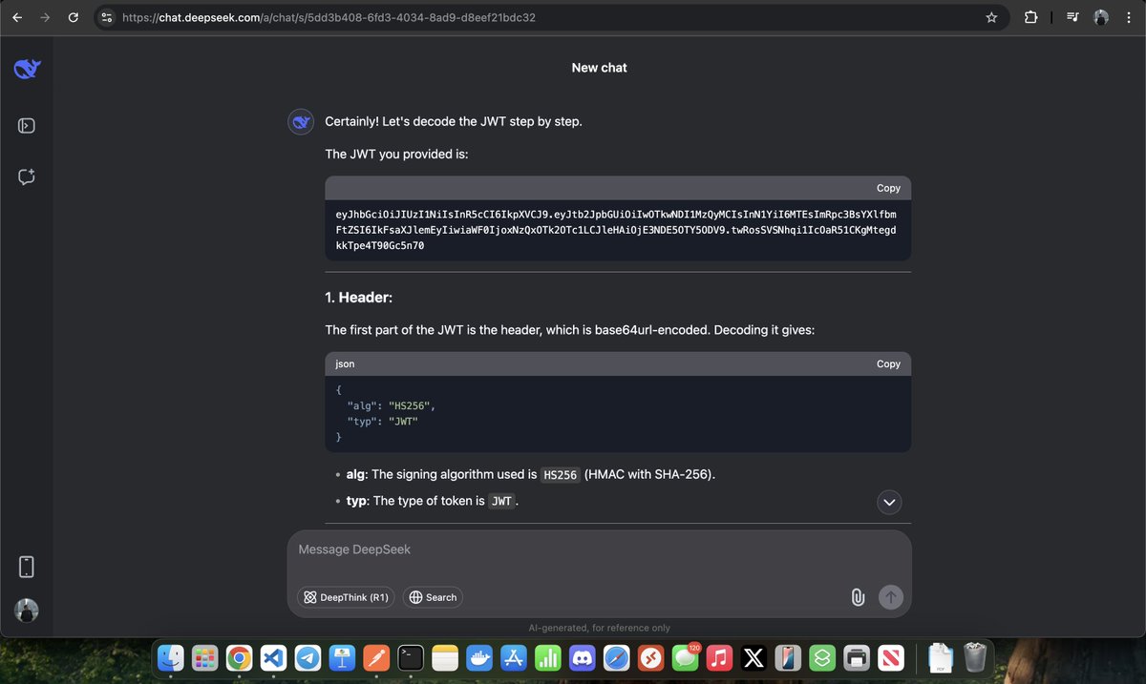Open Safari from the dock
This screenshot has width=1146, height=684.
pyautogui.click(x=617, y=657)
